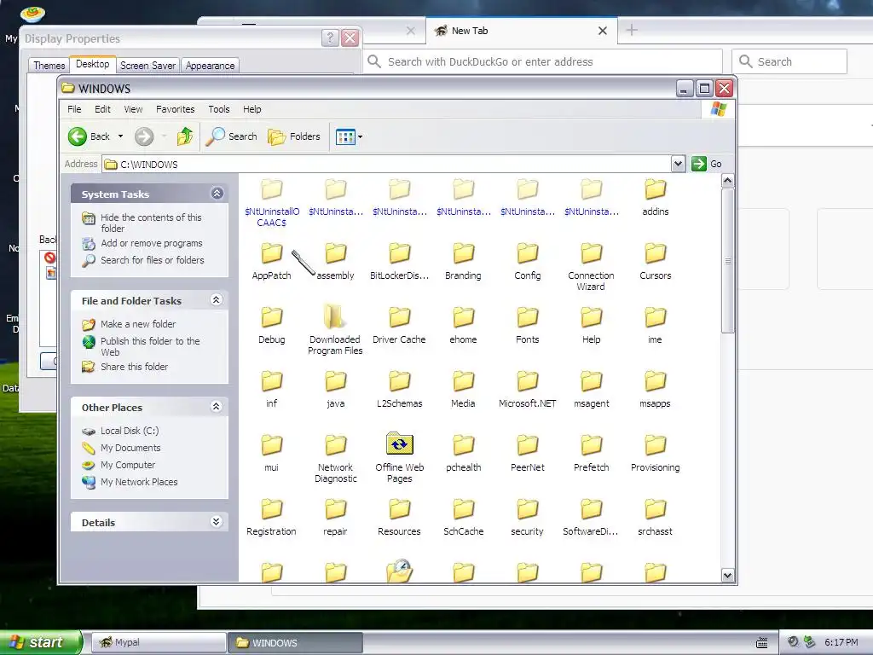Open the Edit menu

click(x=102, y=109)
